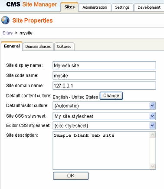Viewport: 164px width, 189px height.
Task: Go to the Development tab
Action: coord(149,7)
